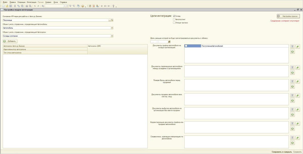
Task: Expand the Автомобиль dropdown
Action: 112,28
